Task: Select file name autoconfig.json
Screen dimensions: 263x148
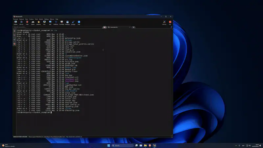Action: pyautogui.click(x=73, y=38)
